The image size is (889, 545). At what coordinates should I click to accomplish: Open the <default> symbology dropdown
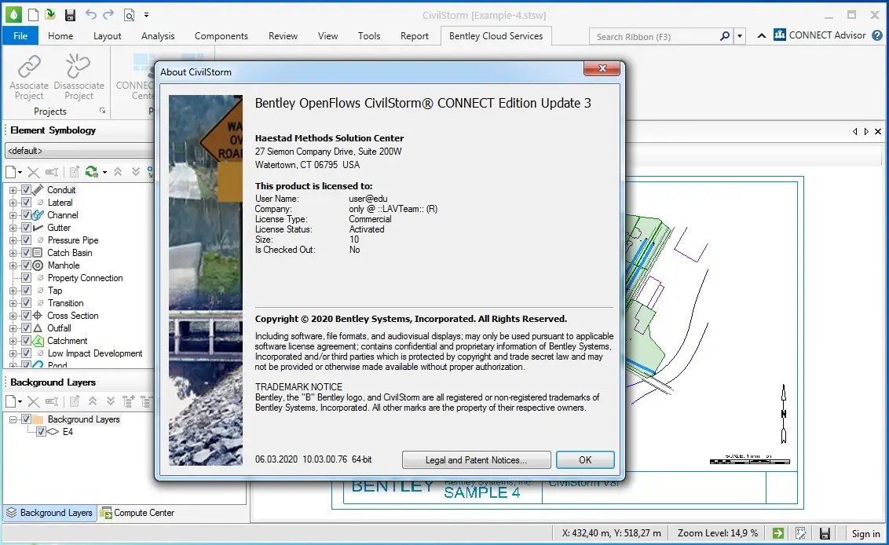click(79, 151)
